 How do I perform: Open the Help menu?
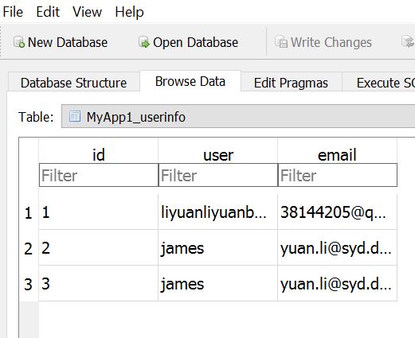(129, 12)
